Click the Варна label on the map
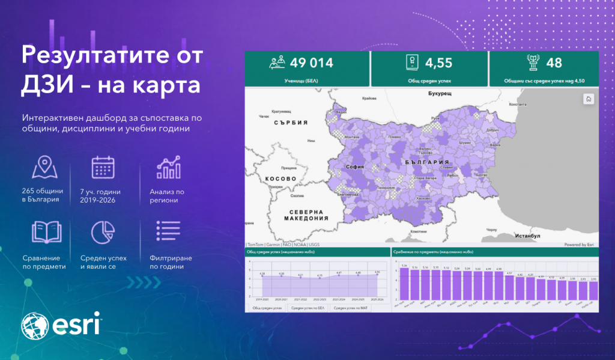Screen dimensions: 615x360 click(495, 145)
